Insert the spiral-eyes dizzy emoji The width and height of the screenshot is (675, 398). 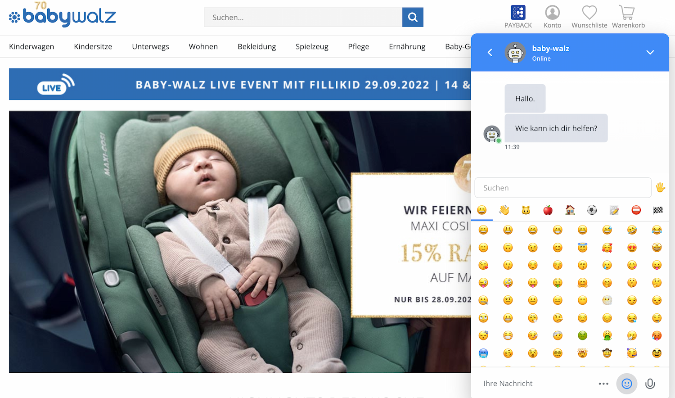[x=558, y=353]
